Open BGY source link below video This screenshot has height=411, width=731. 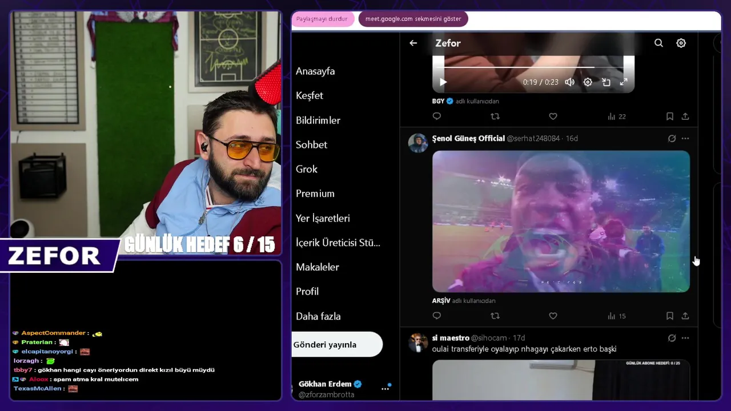point(438,101)
